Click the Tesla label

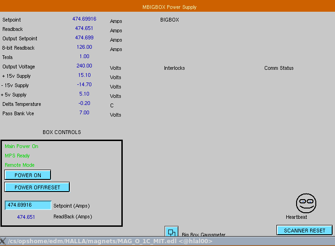tap(7, 58)
